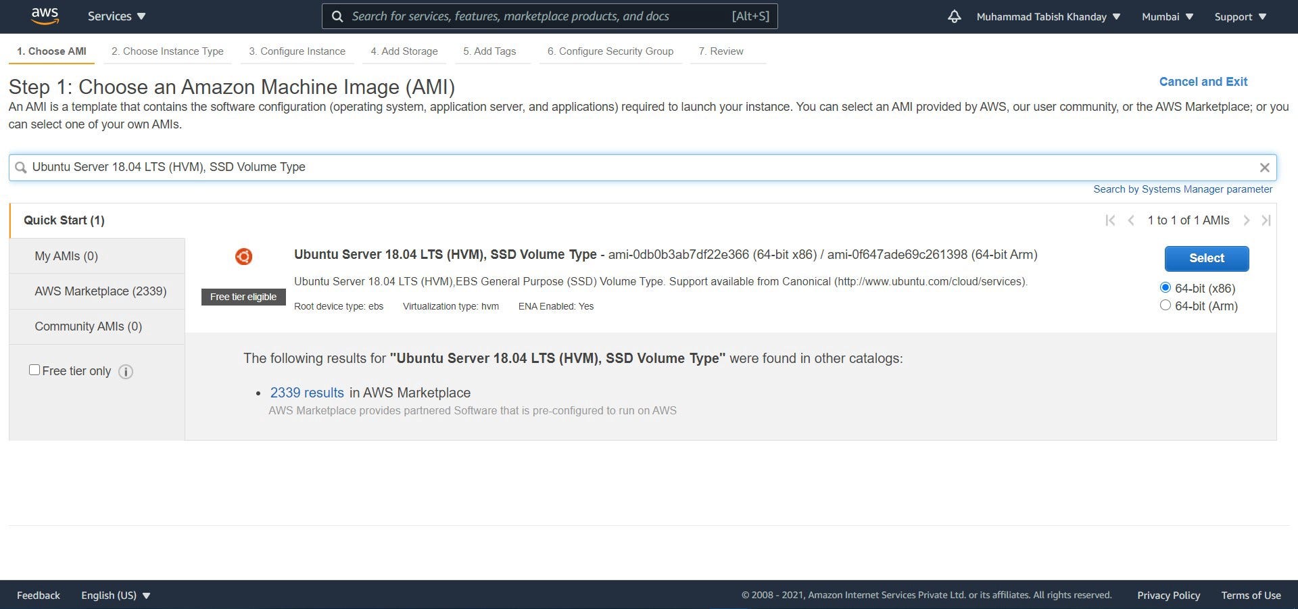Open the notifications bell
1298x609 pixels.
pyautogui.click(x=954, y=16)
